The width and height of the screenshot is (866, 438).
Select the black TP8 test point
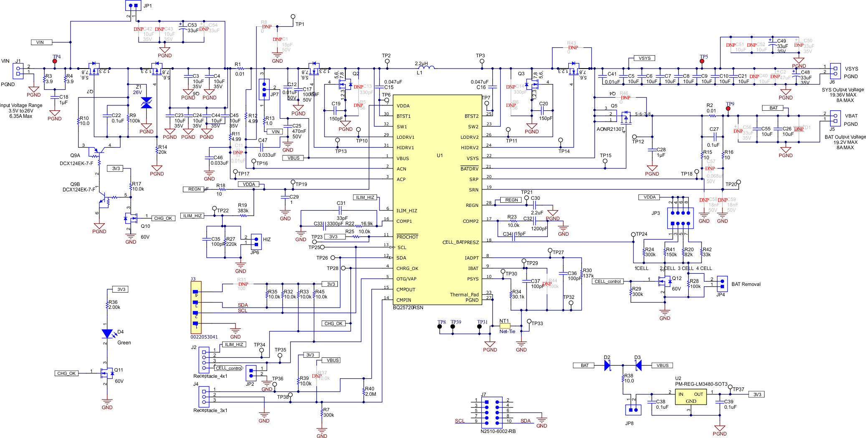click(439, 326)
